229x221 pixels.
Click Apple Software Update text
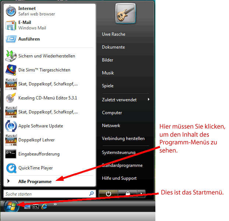click(40, 126)
